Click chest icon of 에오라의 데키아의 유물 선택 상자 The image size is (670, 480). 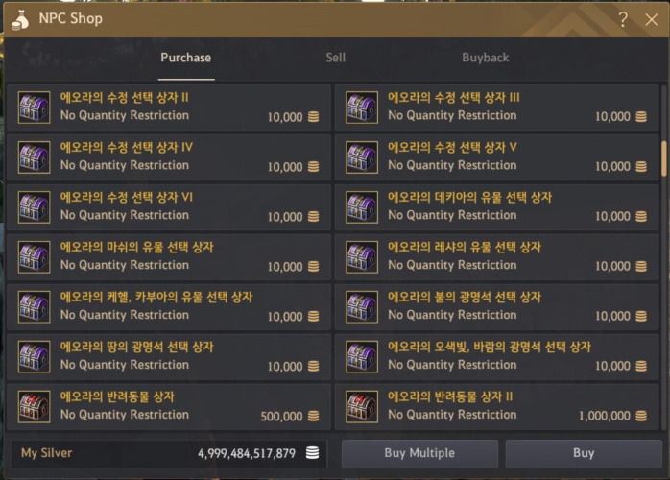362,207
